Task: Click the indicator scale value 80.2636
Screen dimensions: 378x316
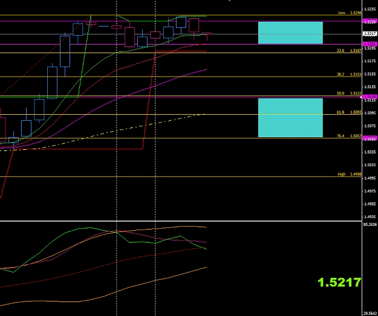Action: click(x=370, y=225)
